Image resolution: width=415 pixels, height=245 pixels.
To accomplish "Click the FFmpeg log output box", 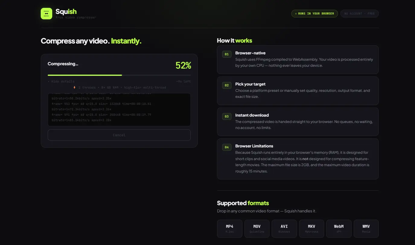I will coord(119,110).
